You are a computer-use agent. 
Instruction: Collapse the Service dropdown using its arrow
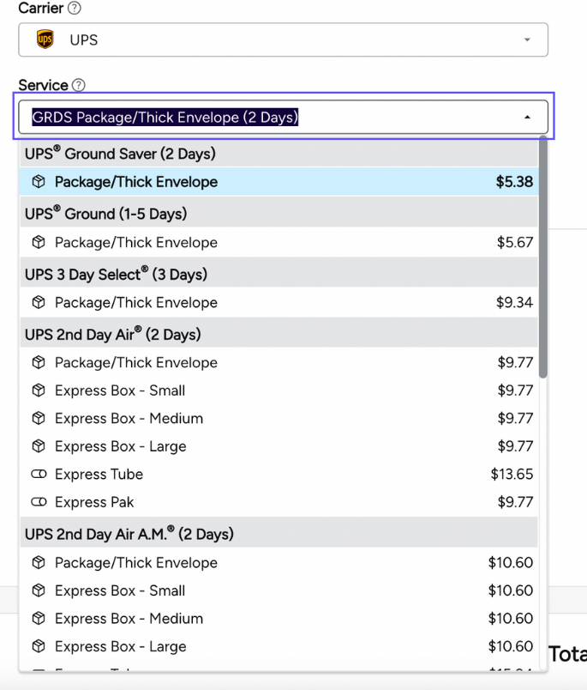pos(527,118)
